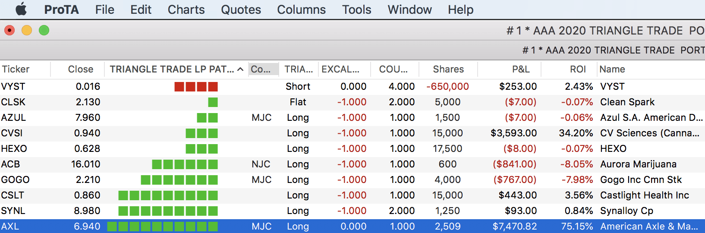Click green pattern bar in AXL row
The height and width of the screenshot is (233, 705).
(x=163, y=227)
